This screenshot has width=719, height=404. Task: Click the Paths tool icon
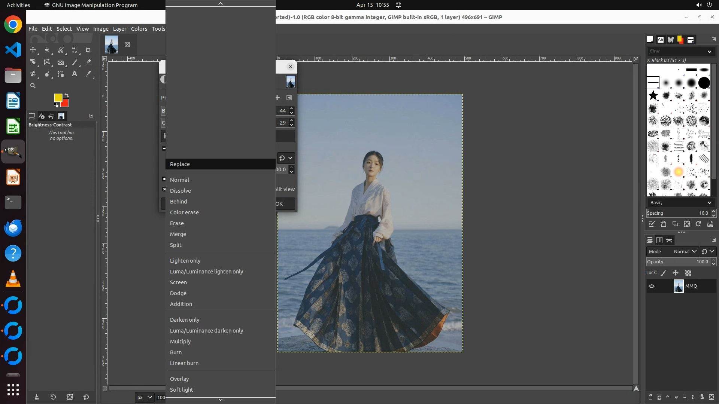click(x=61, y=74)
